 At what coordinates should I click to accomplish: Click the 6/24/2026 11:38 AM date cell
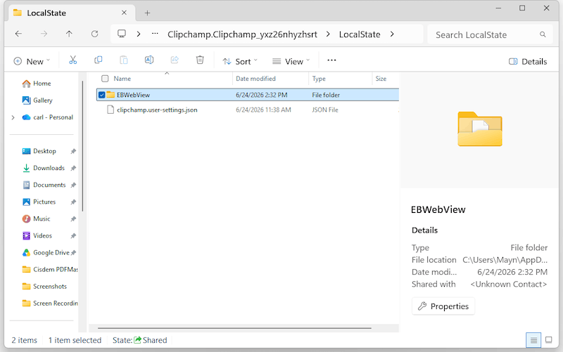pos(263,110)
